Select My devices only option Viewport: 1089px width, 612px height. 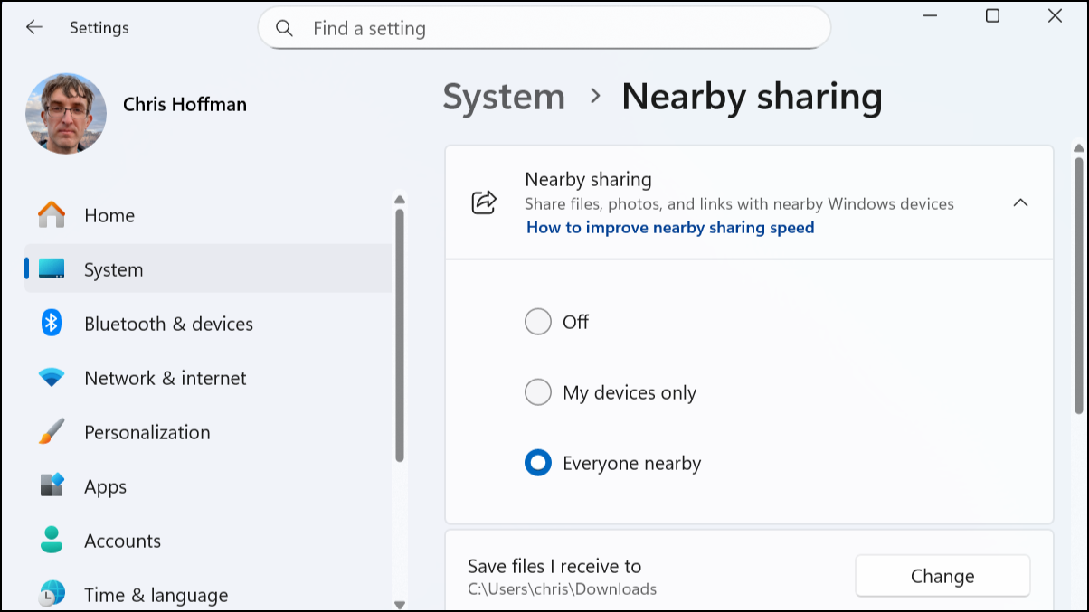coord(538,391)
